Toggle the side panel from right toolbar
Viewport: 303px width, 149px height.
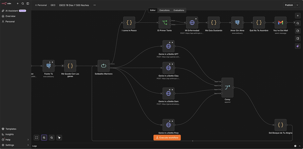[x=298, y=38]
